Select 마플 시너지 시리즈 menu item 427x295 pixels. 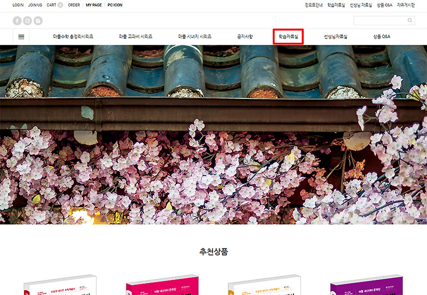click(195, 36)
